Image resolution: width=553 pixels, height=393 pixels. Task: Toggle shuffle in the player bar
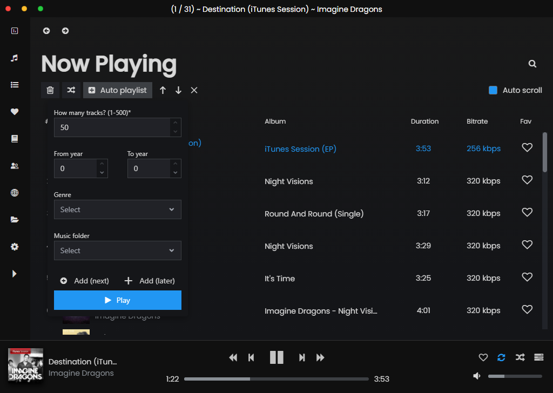520,357
